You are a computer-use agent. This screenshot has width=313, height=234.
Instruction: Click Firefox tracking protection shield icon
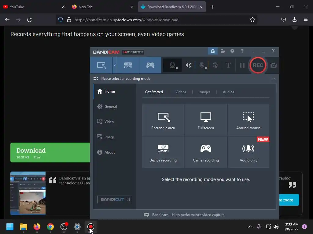[61, 20]
